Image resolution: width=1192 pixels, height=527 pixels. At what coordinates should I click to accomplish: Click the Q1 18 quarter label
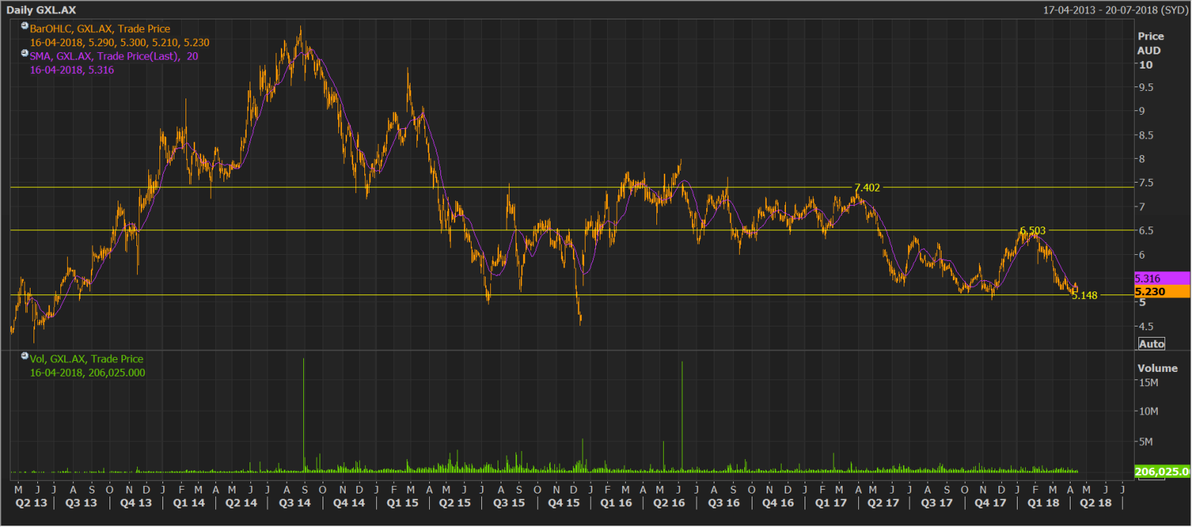[1043, 503]
